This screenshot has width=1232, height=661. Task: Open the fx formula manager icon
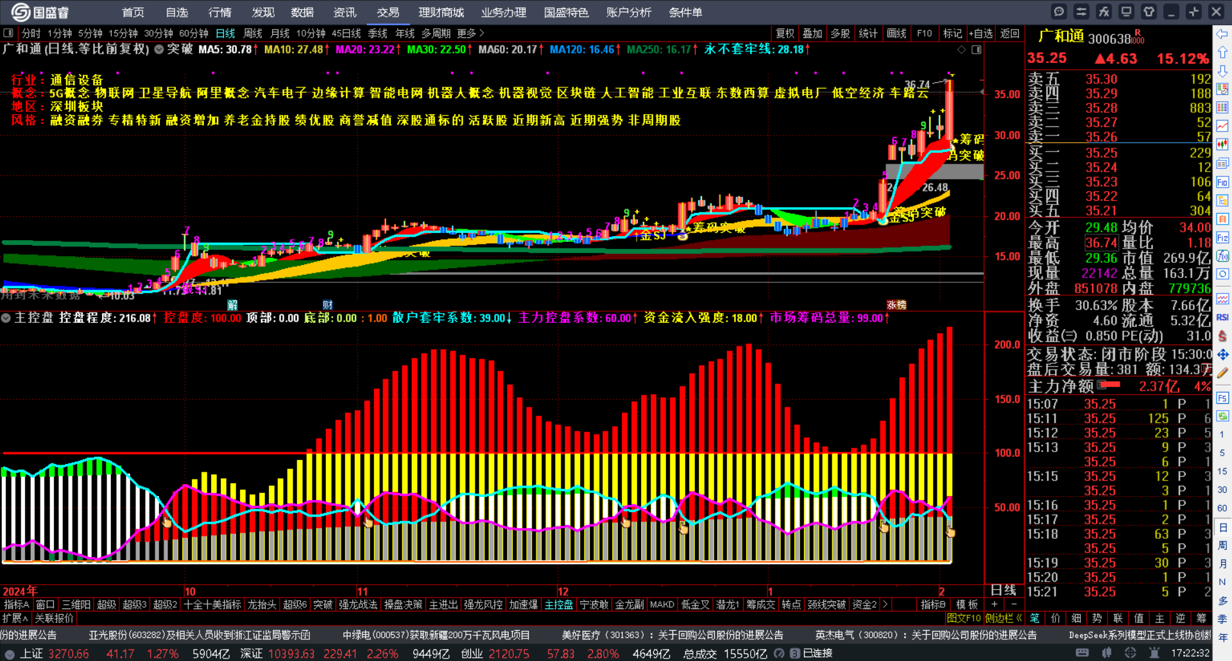point(1104,12)
